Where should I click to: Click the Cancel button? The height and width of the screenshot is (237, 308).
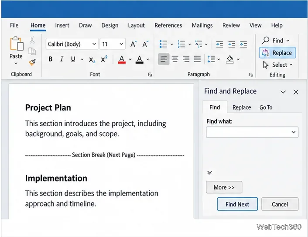tap(280, 204)
